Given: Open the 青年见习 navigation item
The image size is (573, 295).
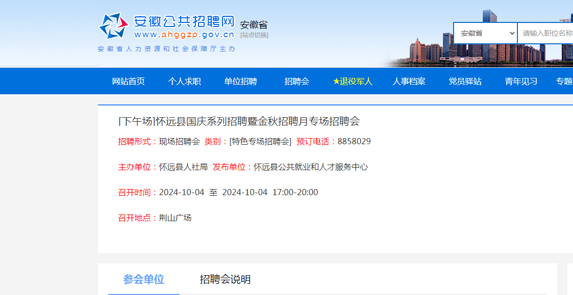Looking at the screenshot, I should click(x=521, y=82).
